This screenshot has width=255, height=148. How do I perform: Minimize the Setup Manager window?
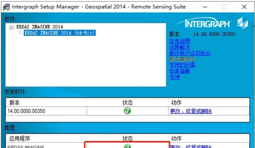coord(205,7)
